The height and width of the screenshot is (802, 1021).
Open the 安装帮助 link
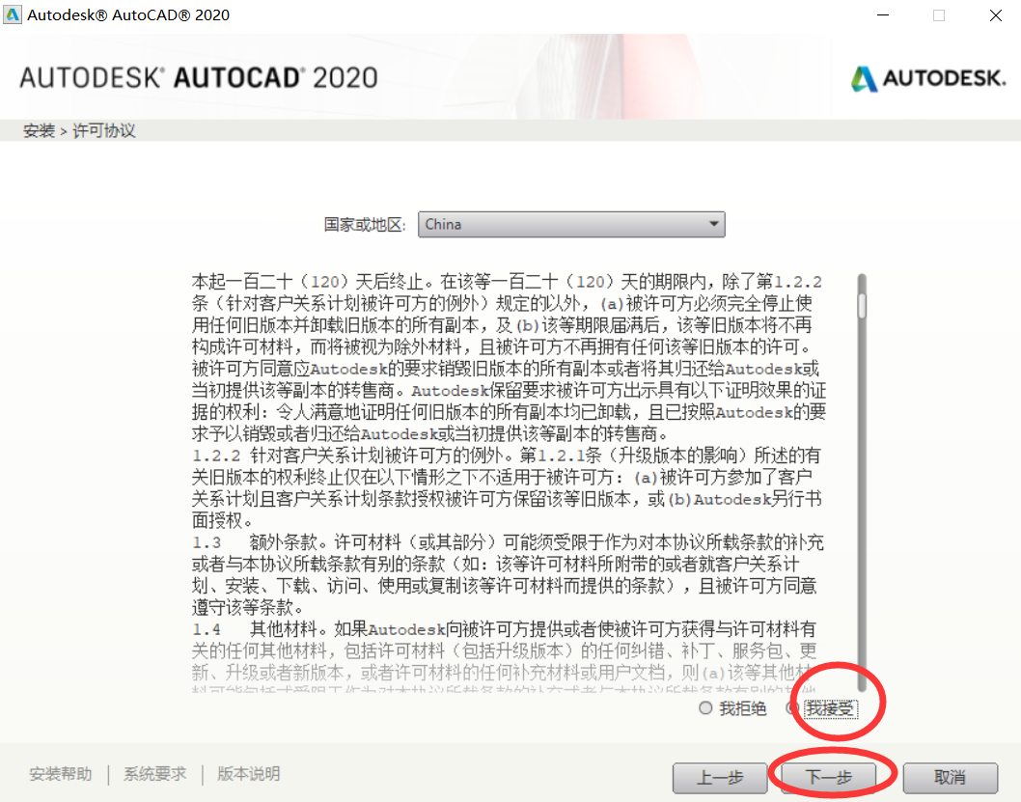pos(61,774)
